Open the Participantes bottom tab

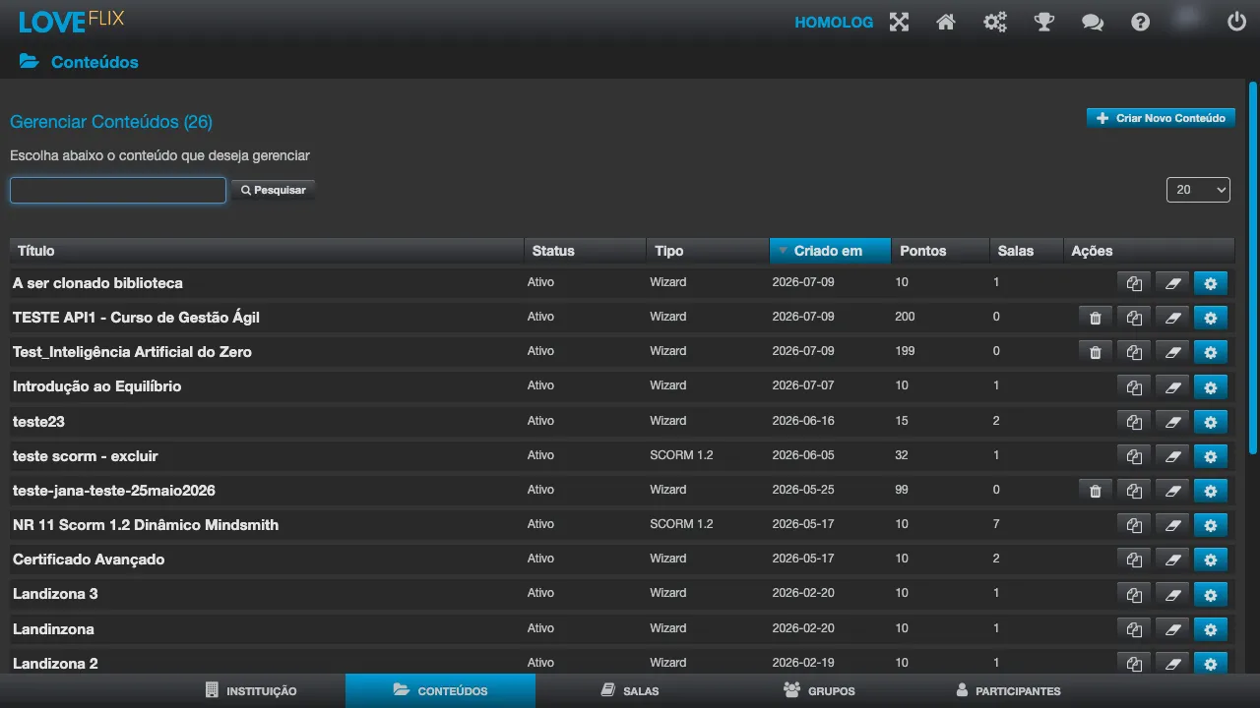pyautogui.click(x=1008, y=690)
